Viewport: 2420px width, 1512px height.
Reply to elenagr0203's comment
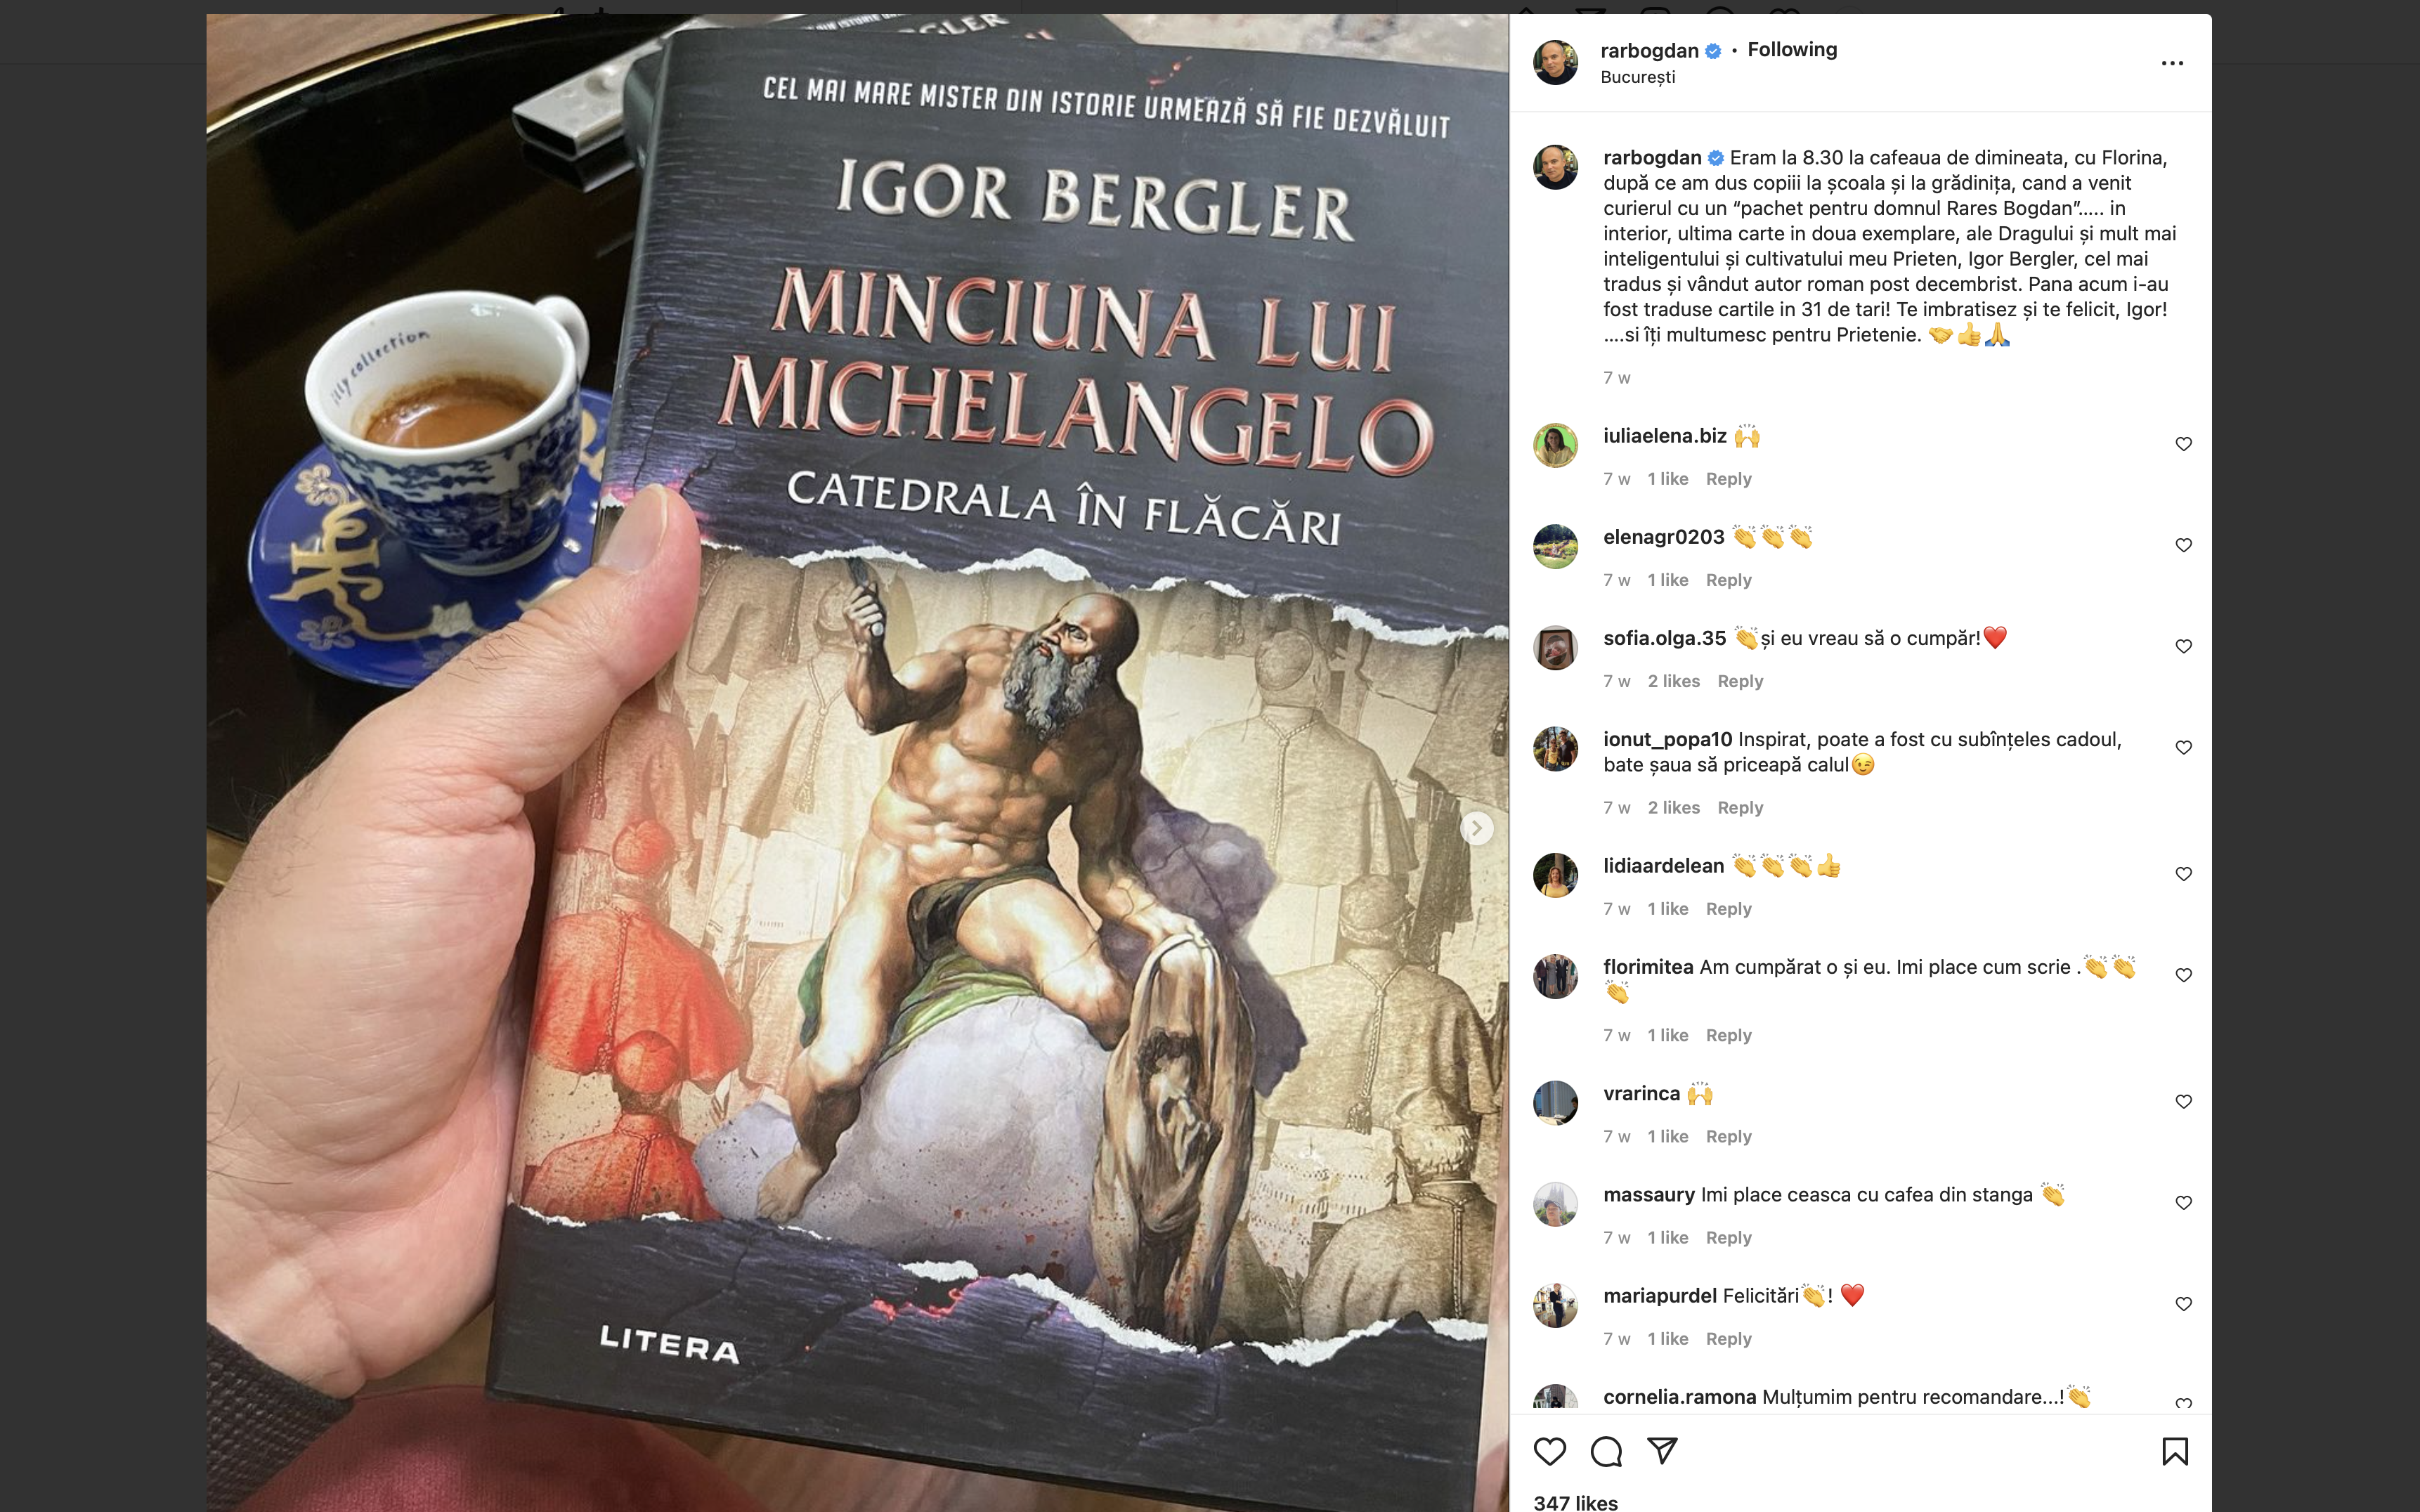pyautogui.click(x=1728, y=580)
